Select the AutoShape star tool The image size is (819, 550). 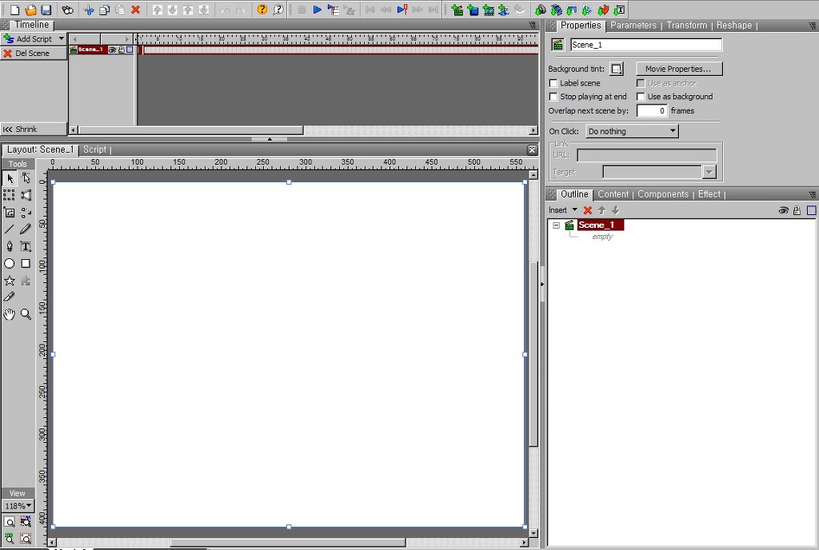[x=10, y=281]
